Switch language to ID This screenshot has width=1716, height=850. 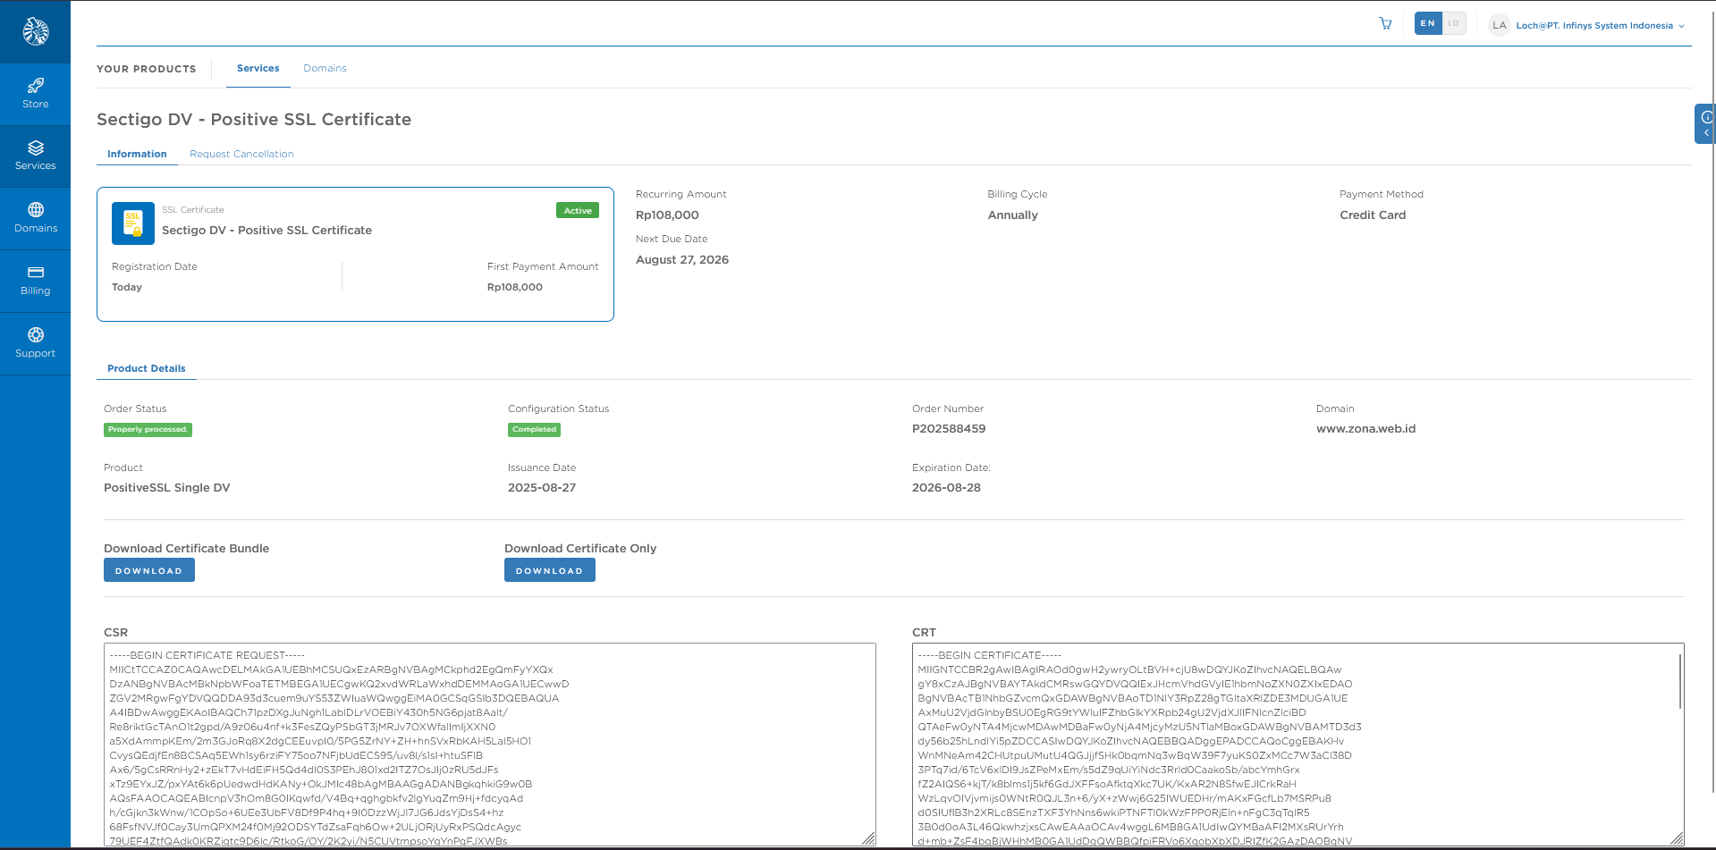pos(1453,23)
